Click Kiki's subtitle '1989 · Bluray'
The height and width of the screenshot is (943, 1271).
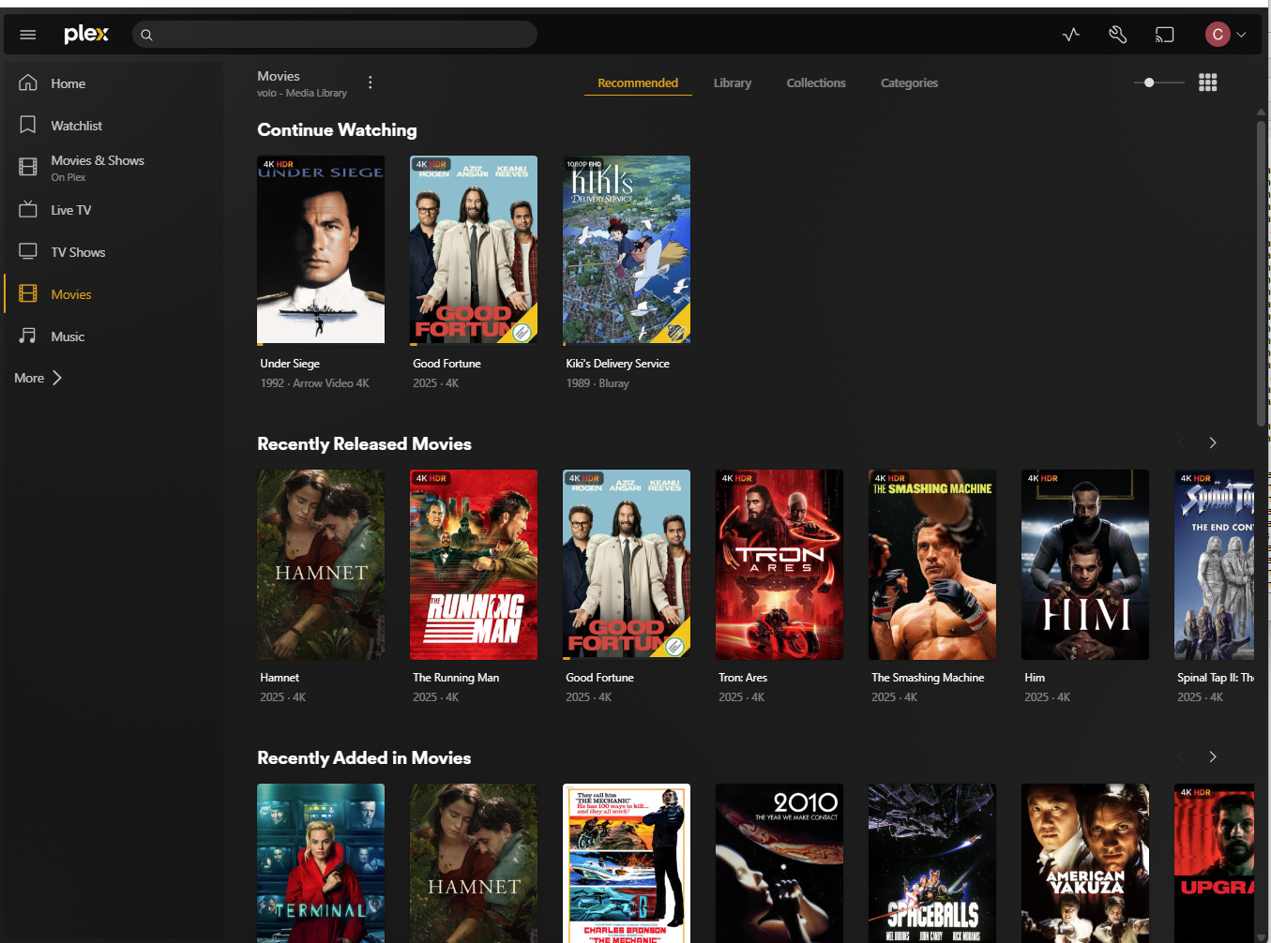pyautogui.click(x=598, y=383)
